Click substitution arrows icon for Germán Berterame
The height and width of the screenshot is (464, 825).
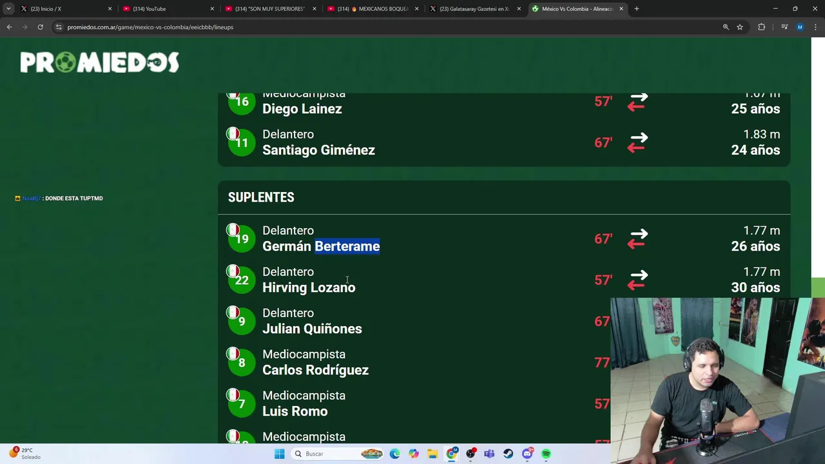(x=637, y=238)
